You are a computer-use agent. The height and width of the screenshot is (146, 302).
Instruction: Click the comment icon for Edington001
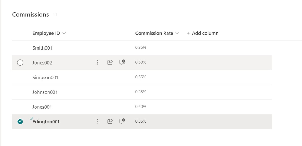click(122, 121)
